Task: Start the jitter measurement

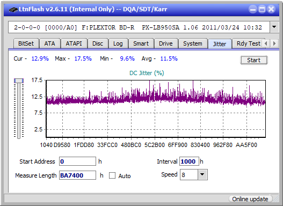Action: [254, 60]
